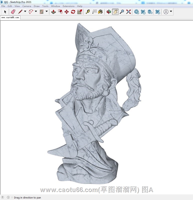Open the View menu

(17, 6)
